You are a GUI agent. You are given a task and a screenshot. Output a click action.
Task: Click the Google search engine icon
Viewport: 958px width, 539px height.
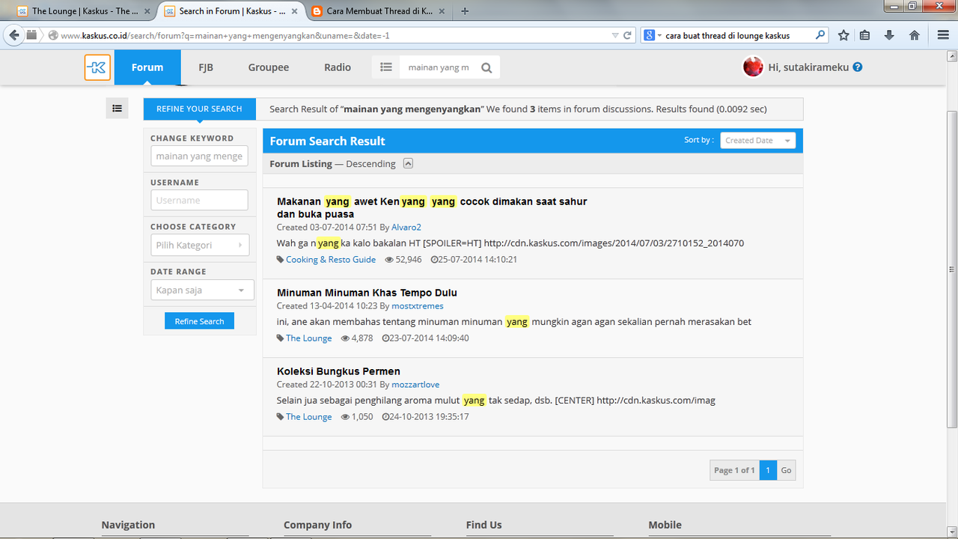[x=649, y=35]
